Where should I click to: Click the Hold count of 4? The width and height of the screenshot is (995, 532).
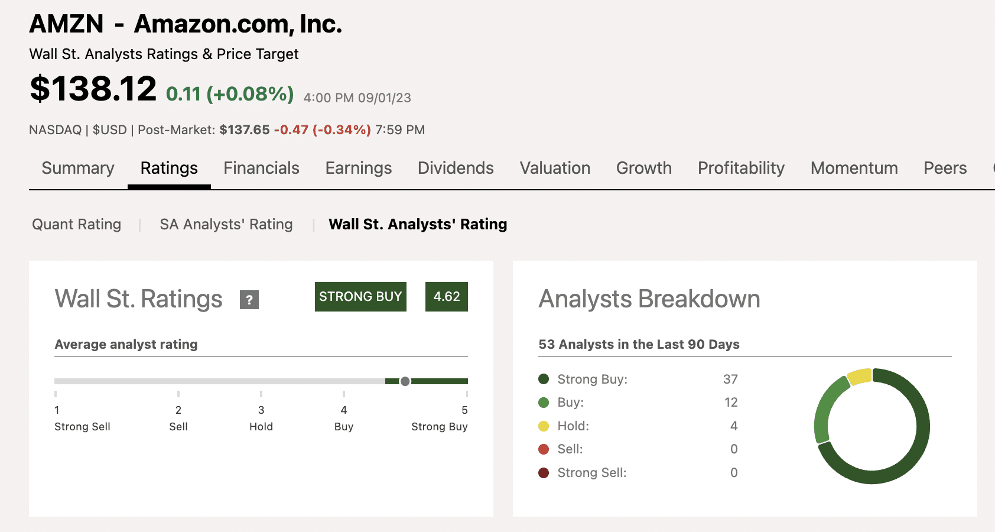[x=734, y=426]
